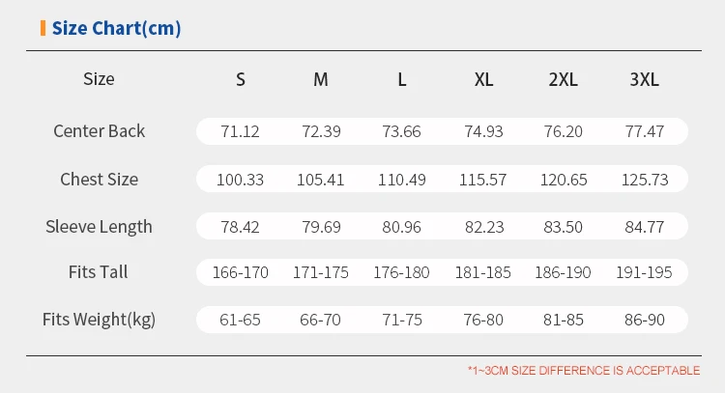
Task: Click the Center Back row label
Action: (x=99, y=131)
